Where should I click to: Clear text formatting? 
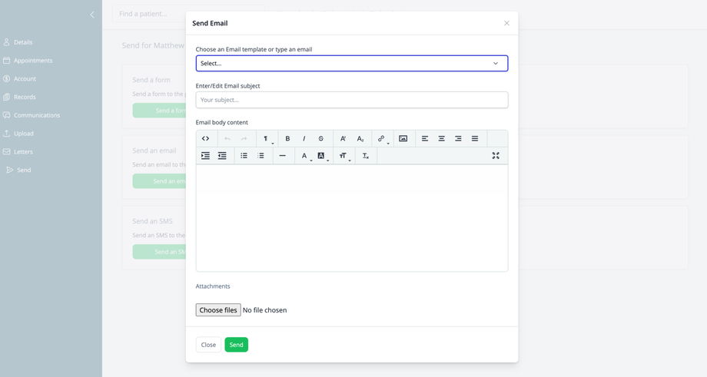click(x=365, y=156)
